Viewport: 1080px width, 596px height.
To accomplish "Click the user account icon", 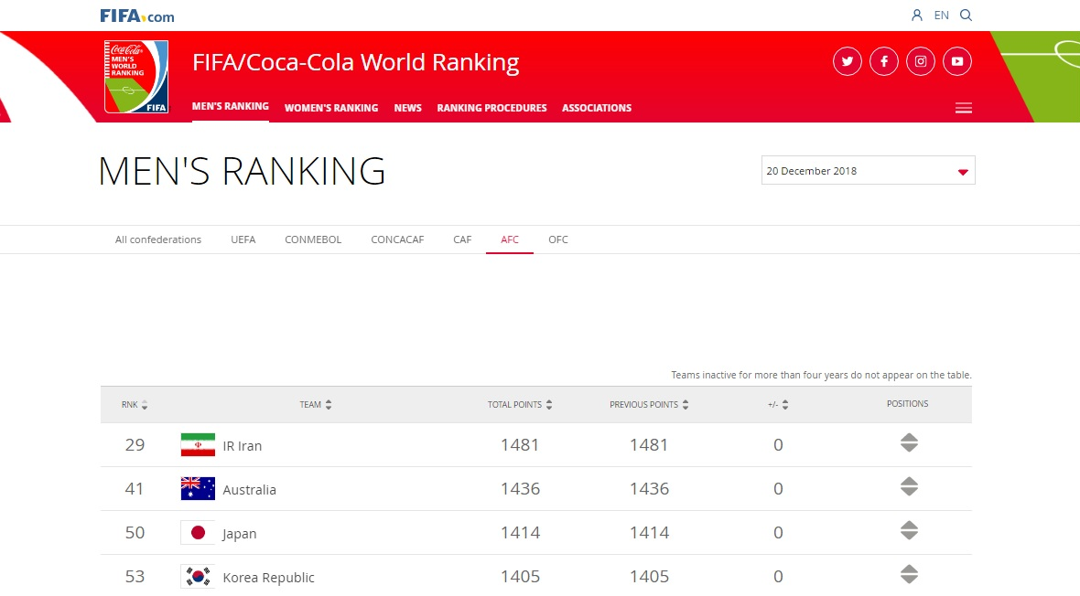I will pyautogui.click(x=917, y=16).
